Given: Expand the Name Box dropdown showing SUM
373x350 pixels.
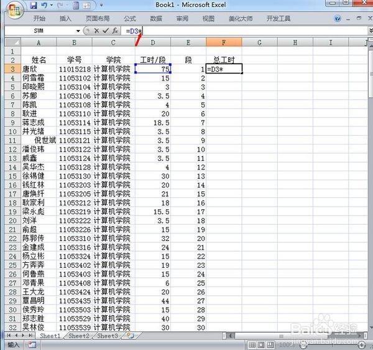Looking at the screenshot, I should coord(78,31).
